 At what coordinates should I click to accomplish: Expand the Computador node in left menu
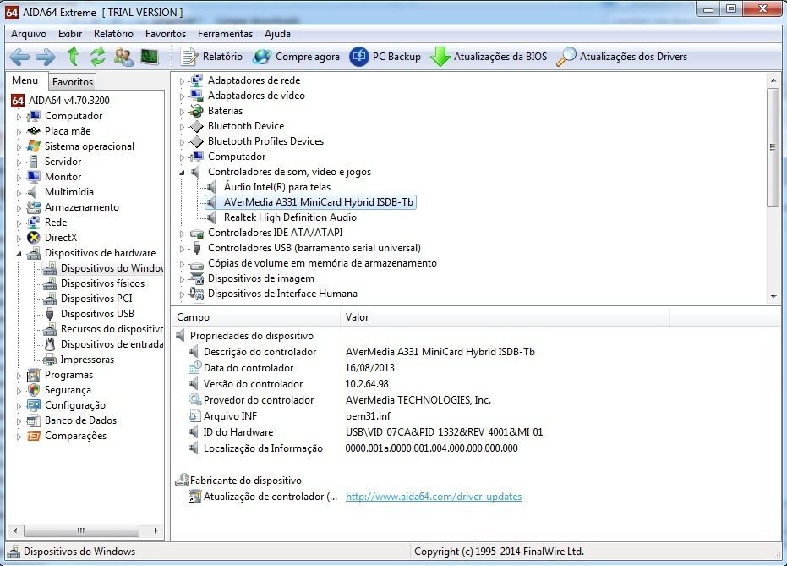[19, 117]
